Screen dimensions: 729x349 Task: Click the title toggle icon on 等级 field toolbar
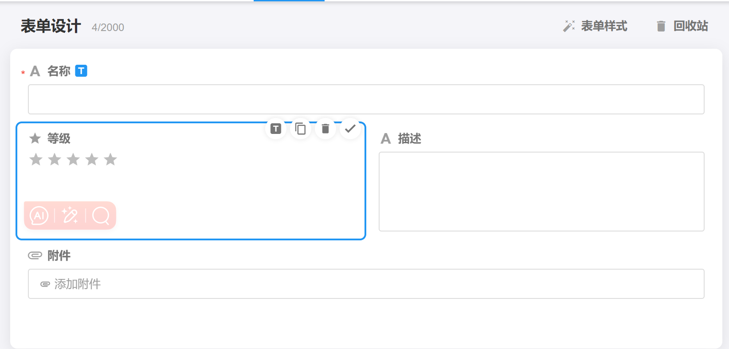pyautogui.click(x=276, y=129)
